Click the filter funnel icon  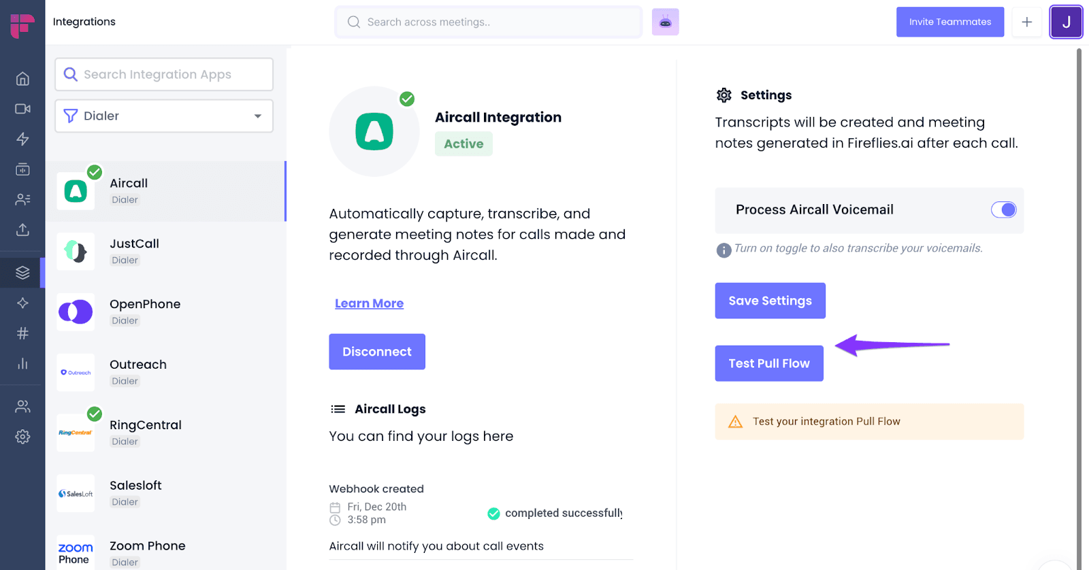coord(70,116)
